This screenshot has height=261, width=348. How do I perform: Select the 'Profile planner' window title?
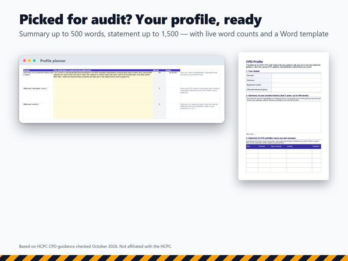coord(53,61)
